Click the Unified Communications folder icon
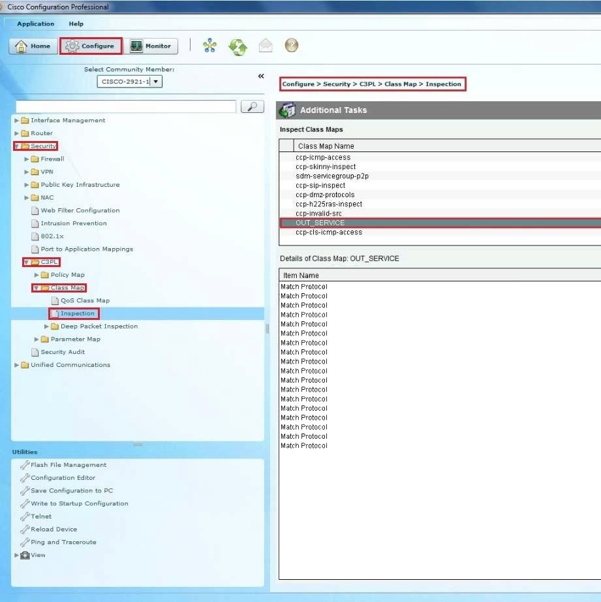The image size is (601, 602). 25,365
